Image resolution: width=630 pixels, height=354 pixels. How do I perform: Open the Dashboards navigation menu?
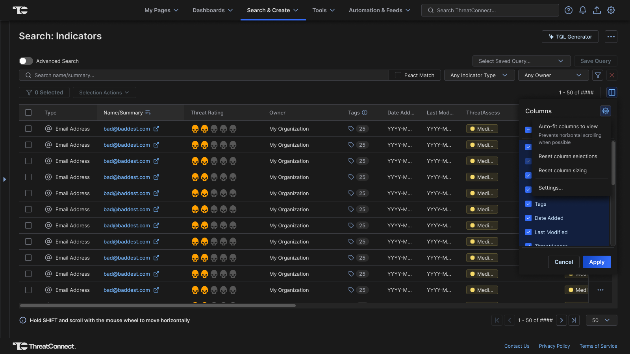tap(212, 10)
